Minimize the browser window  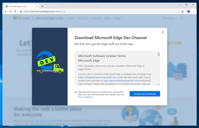[180, 5]
